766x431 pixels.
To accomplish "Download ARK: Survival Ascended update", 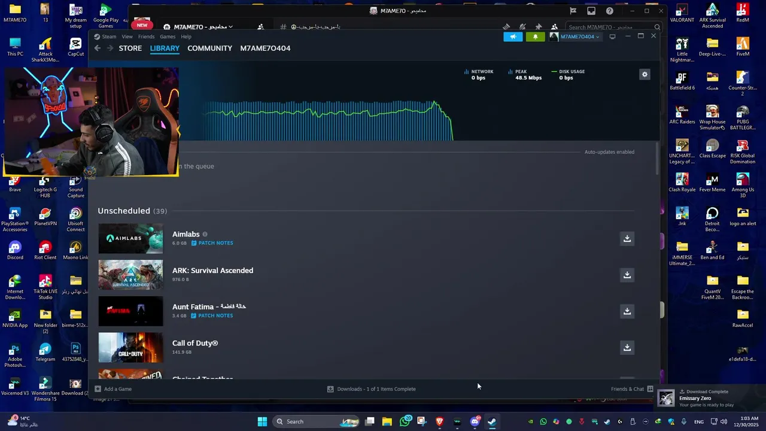I will click(x=627, y=275).
